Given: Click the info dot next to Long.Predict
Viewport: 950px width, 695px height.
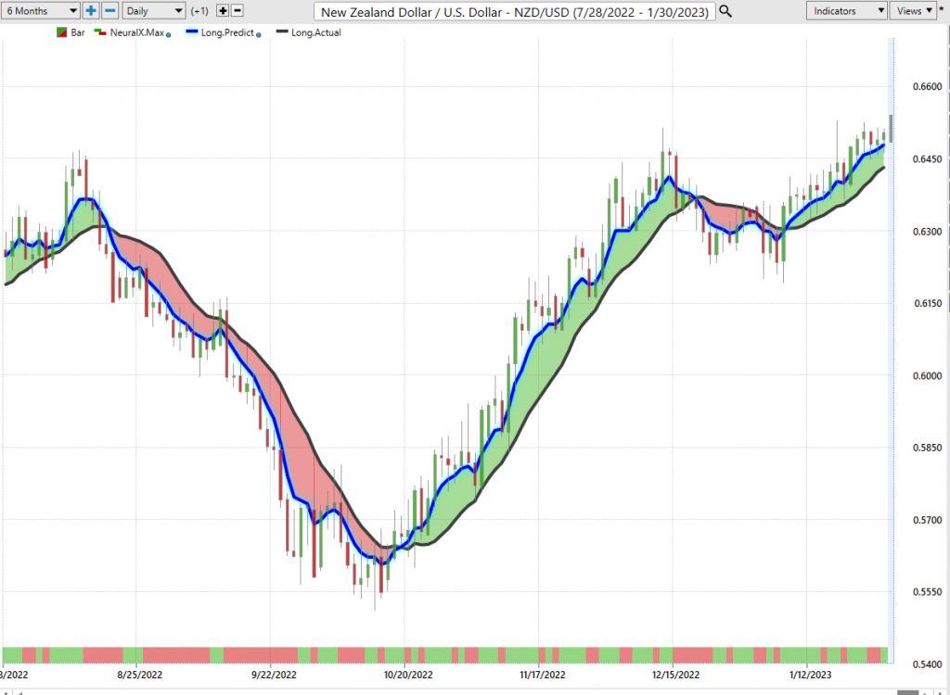Looking at the screenshot, I should [259, 35].
